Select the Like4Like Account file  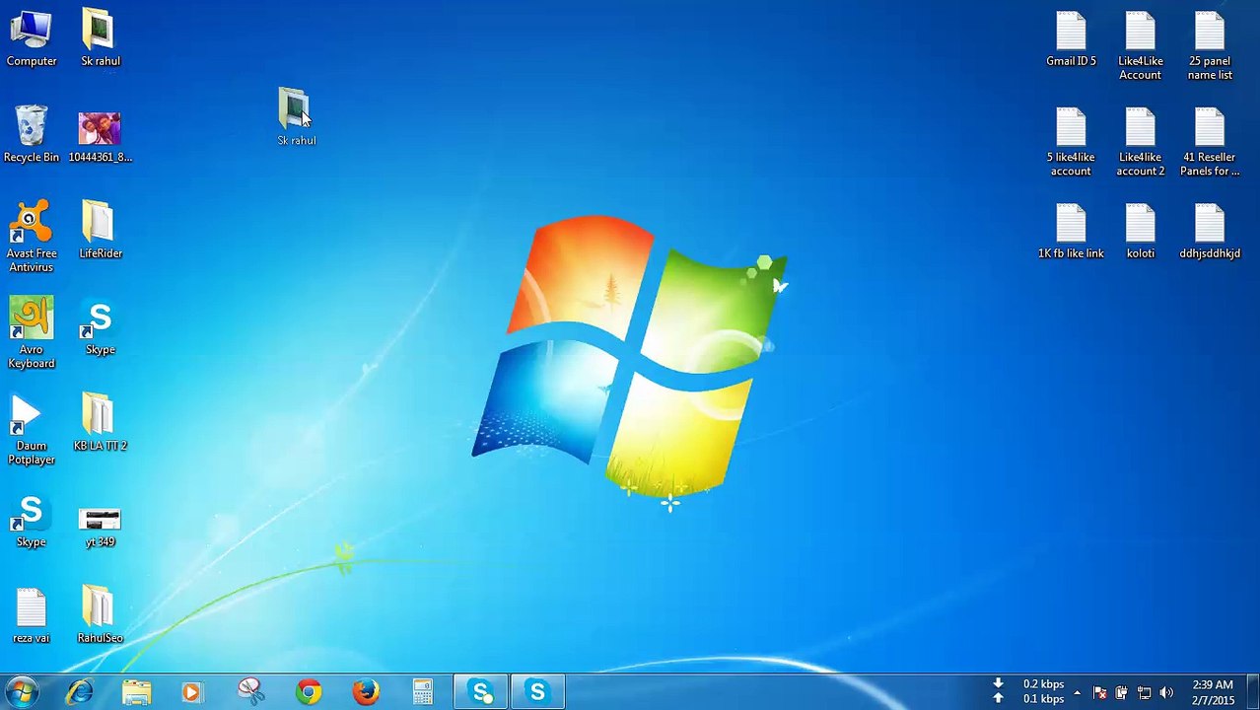tap(1140, 46)
